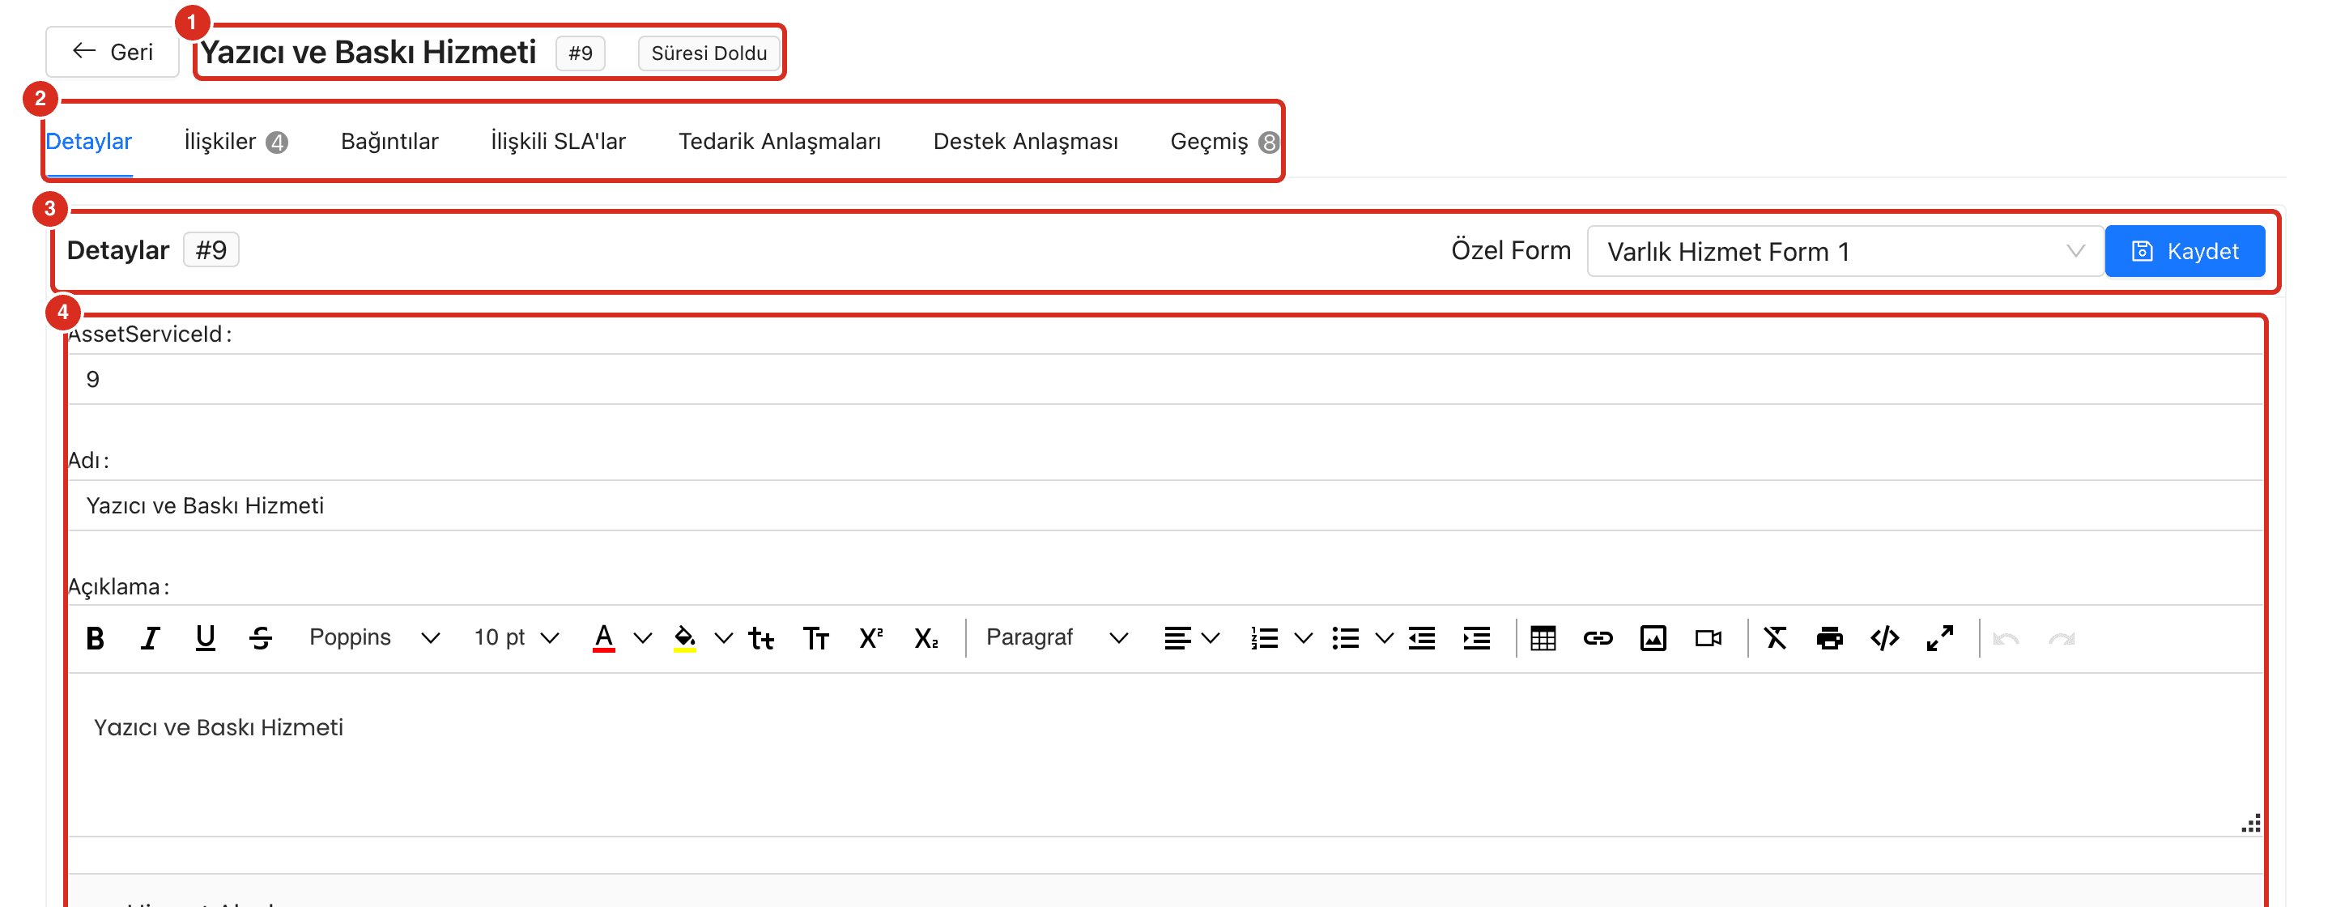
Task: Click the Adı input field
Action: tap(1165, 505)
